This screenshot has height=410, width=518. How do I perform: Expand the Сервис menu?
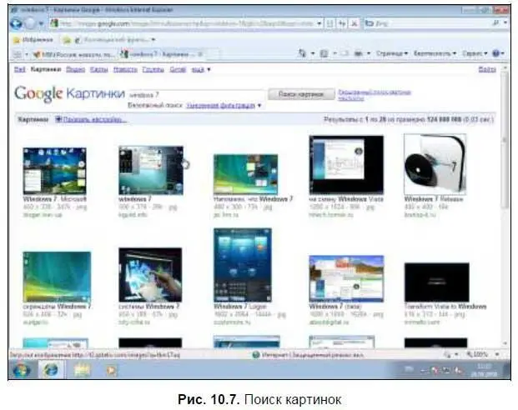point(475,53)
